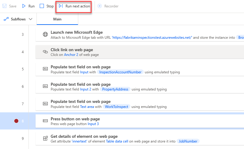Expand the Subflows dropdown
This screenshot has height=149, width=244.
pyautogui.click(x=18, y=19)
